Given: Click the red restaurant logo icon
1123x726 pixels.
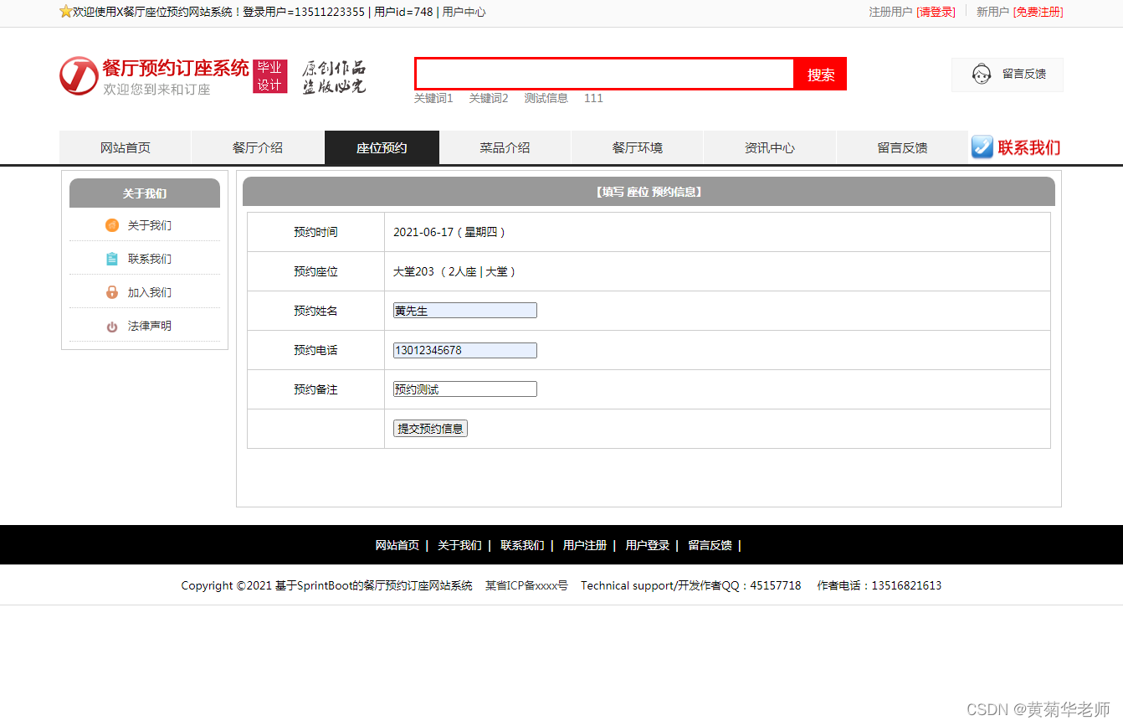Looking at the screenshot, I should (x=79, y=76).
